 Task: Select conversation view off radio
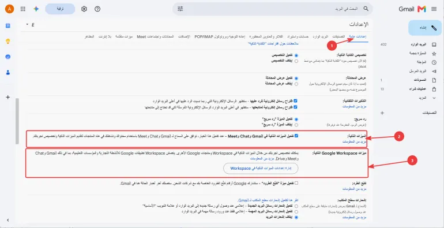tap(296, 84)
